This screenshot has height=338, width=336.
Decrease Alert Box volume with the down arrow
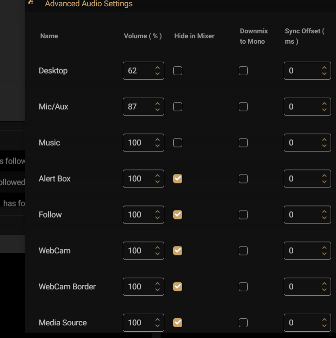tap(157, 182)
